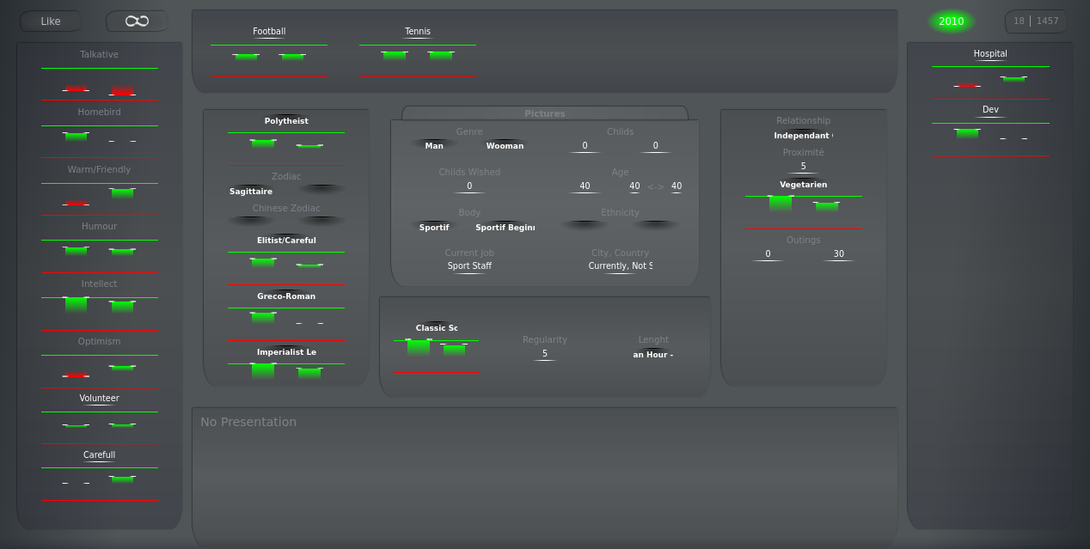Click the Sport Staff current job field
This screenshot has height=549, width=1090.
(469, 266)
